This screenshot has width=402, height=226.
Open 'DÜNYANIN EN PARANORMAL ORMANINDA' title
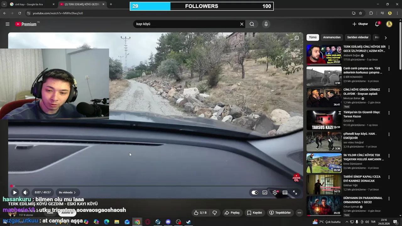click(x=363, y=200)
